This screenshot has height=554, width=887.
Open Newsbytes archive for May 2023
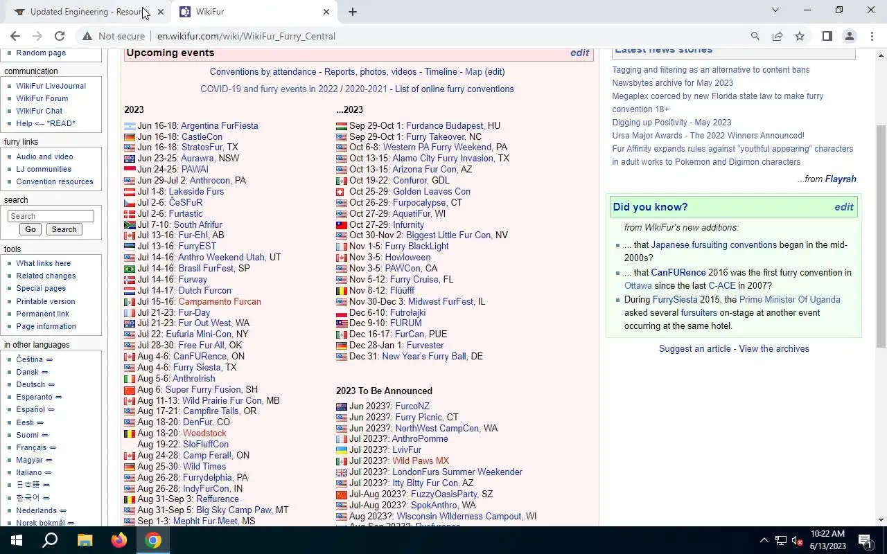(672, 83)
